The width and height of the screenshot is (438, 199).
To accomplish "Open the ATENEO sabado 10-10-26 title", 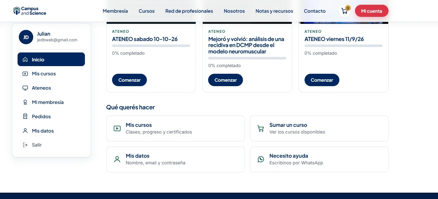I will coord(145,39).
